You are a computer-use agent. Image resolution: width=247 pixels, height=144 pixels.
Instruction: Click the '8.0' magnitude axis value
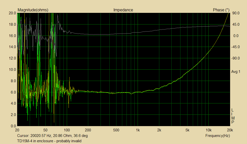(x=13, y=81)
